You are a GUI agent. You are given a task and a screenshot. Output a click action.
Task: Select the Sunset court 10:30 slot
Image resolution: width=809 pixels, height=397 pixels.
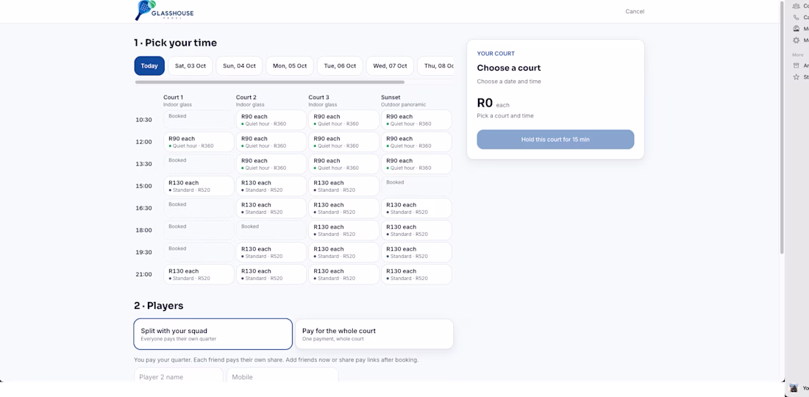416,120
